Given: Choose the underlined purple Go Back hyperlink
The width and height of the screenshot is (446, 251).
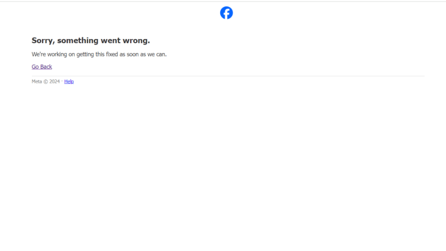Looking at the screenshot, I should (42, 67).
